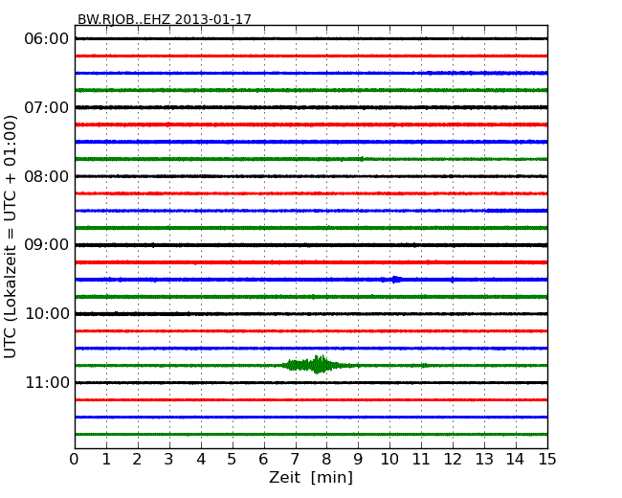The image size is (622, 498).
Task: Click the UTC Lokalzeit y-axis label
Action: tap(11, 237)
